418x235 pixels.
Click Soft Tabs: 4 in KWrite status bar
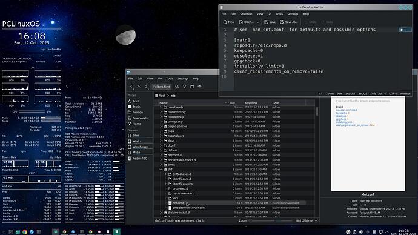pos(378,94)
